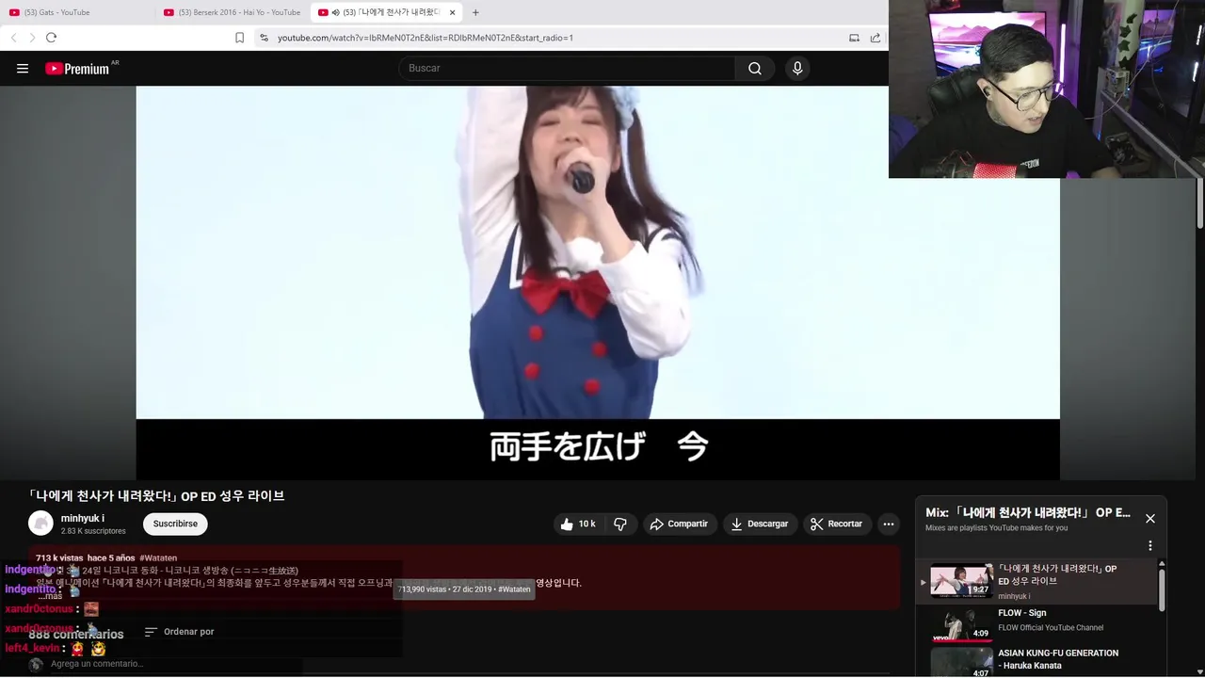Viewport: 1205px width, 678px height.
Task: Open minhyuk i channel avatar
Action: click(40, 524)
